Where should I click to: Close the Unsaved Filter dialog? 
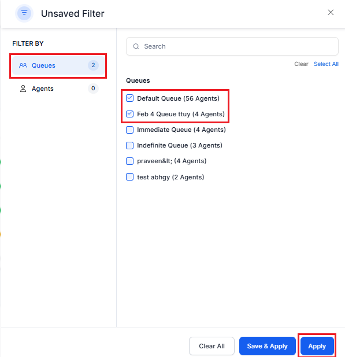[331, 12]
